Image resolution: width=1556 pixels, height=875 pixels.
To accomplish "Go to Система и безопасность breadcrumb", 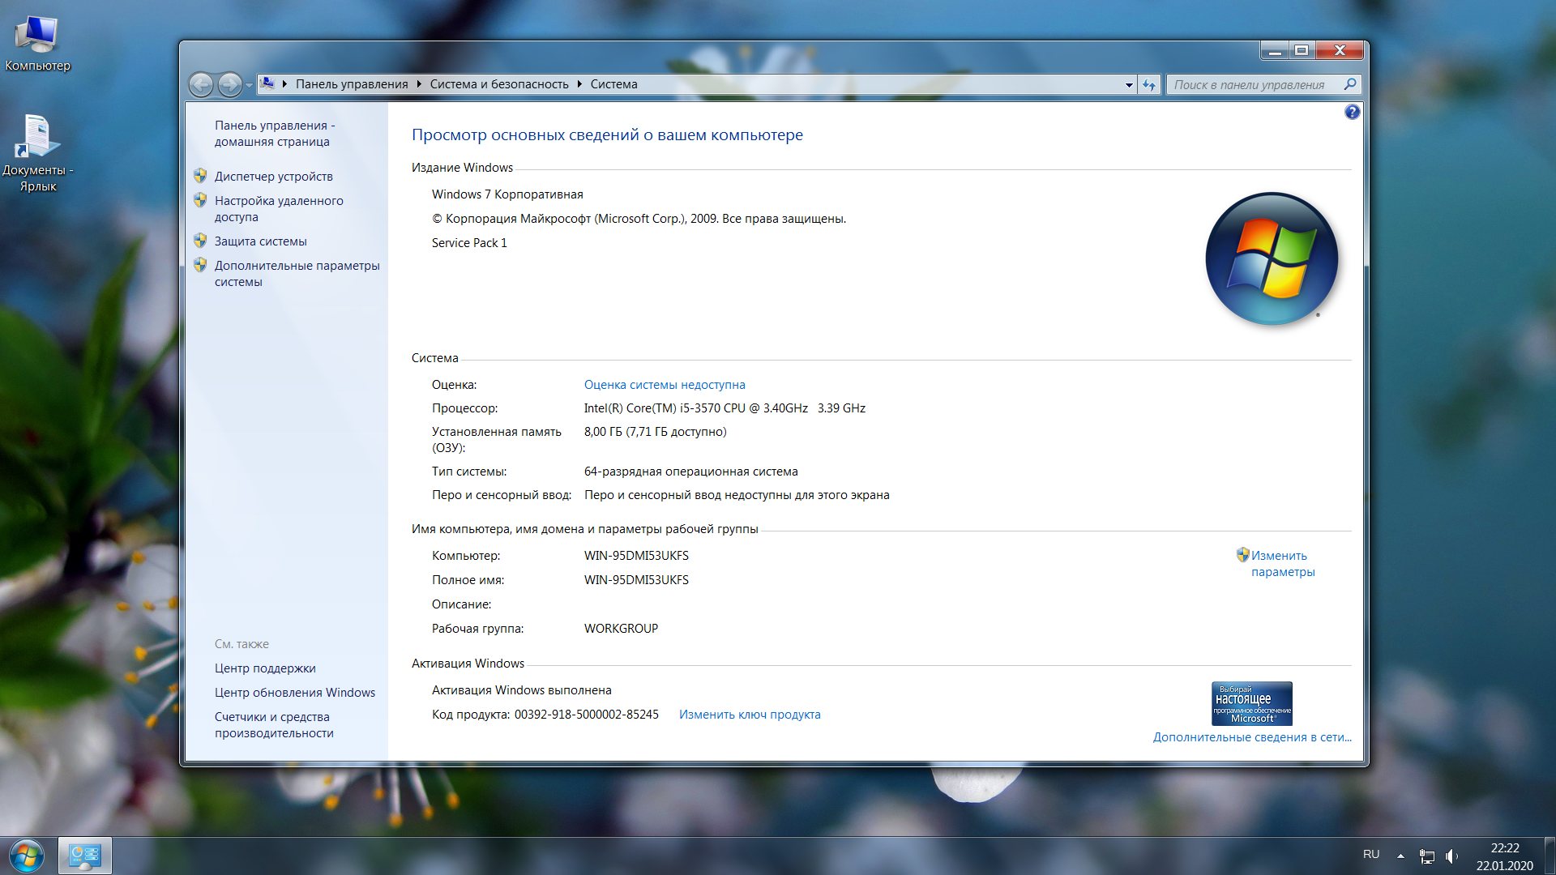I will click(499, 84).
